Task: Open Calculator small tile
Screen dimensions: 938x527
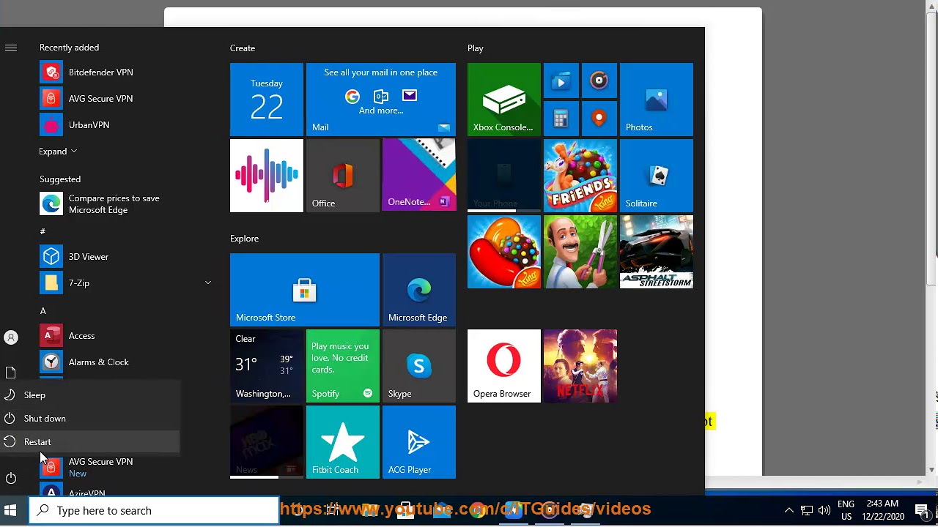Action: pos(561,119)
